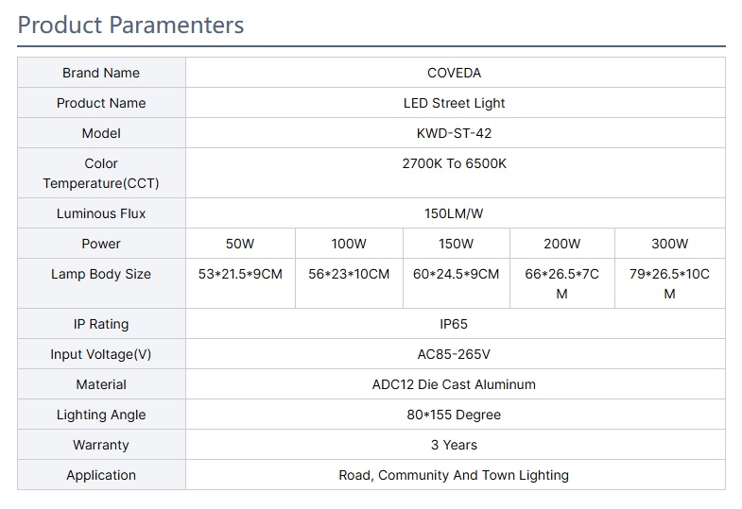This screenshot has width=742, height=509.
Task: Select the AC85-265V input voltage value
Action: click(454, 354)
